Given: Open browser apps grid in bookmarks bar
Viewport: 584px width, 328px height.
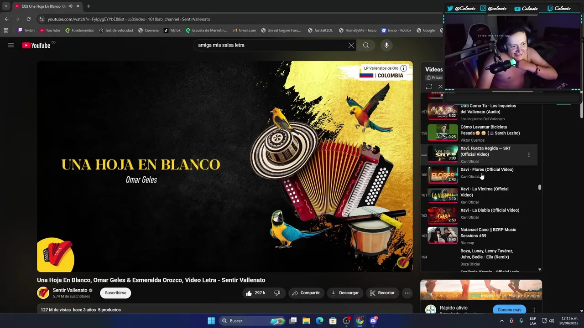Looking at the screenshot, I should pyautogui.click(x=6, y=31).
